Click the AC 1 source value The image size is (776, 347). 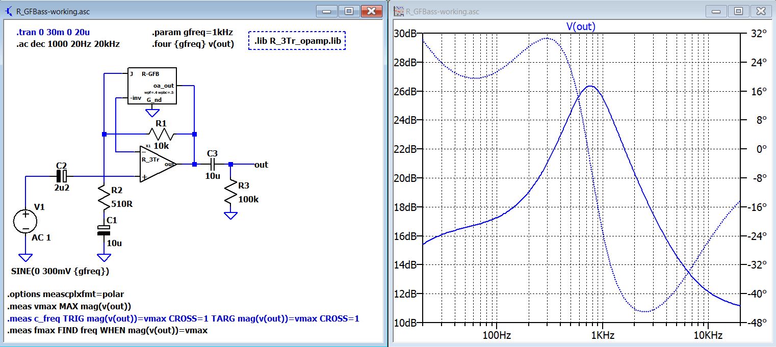42,237
